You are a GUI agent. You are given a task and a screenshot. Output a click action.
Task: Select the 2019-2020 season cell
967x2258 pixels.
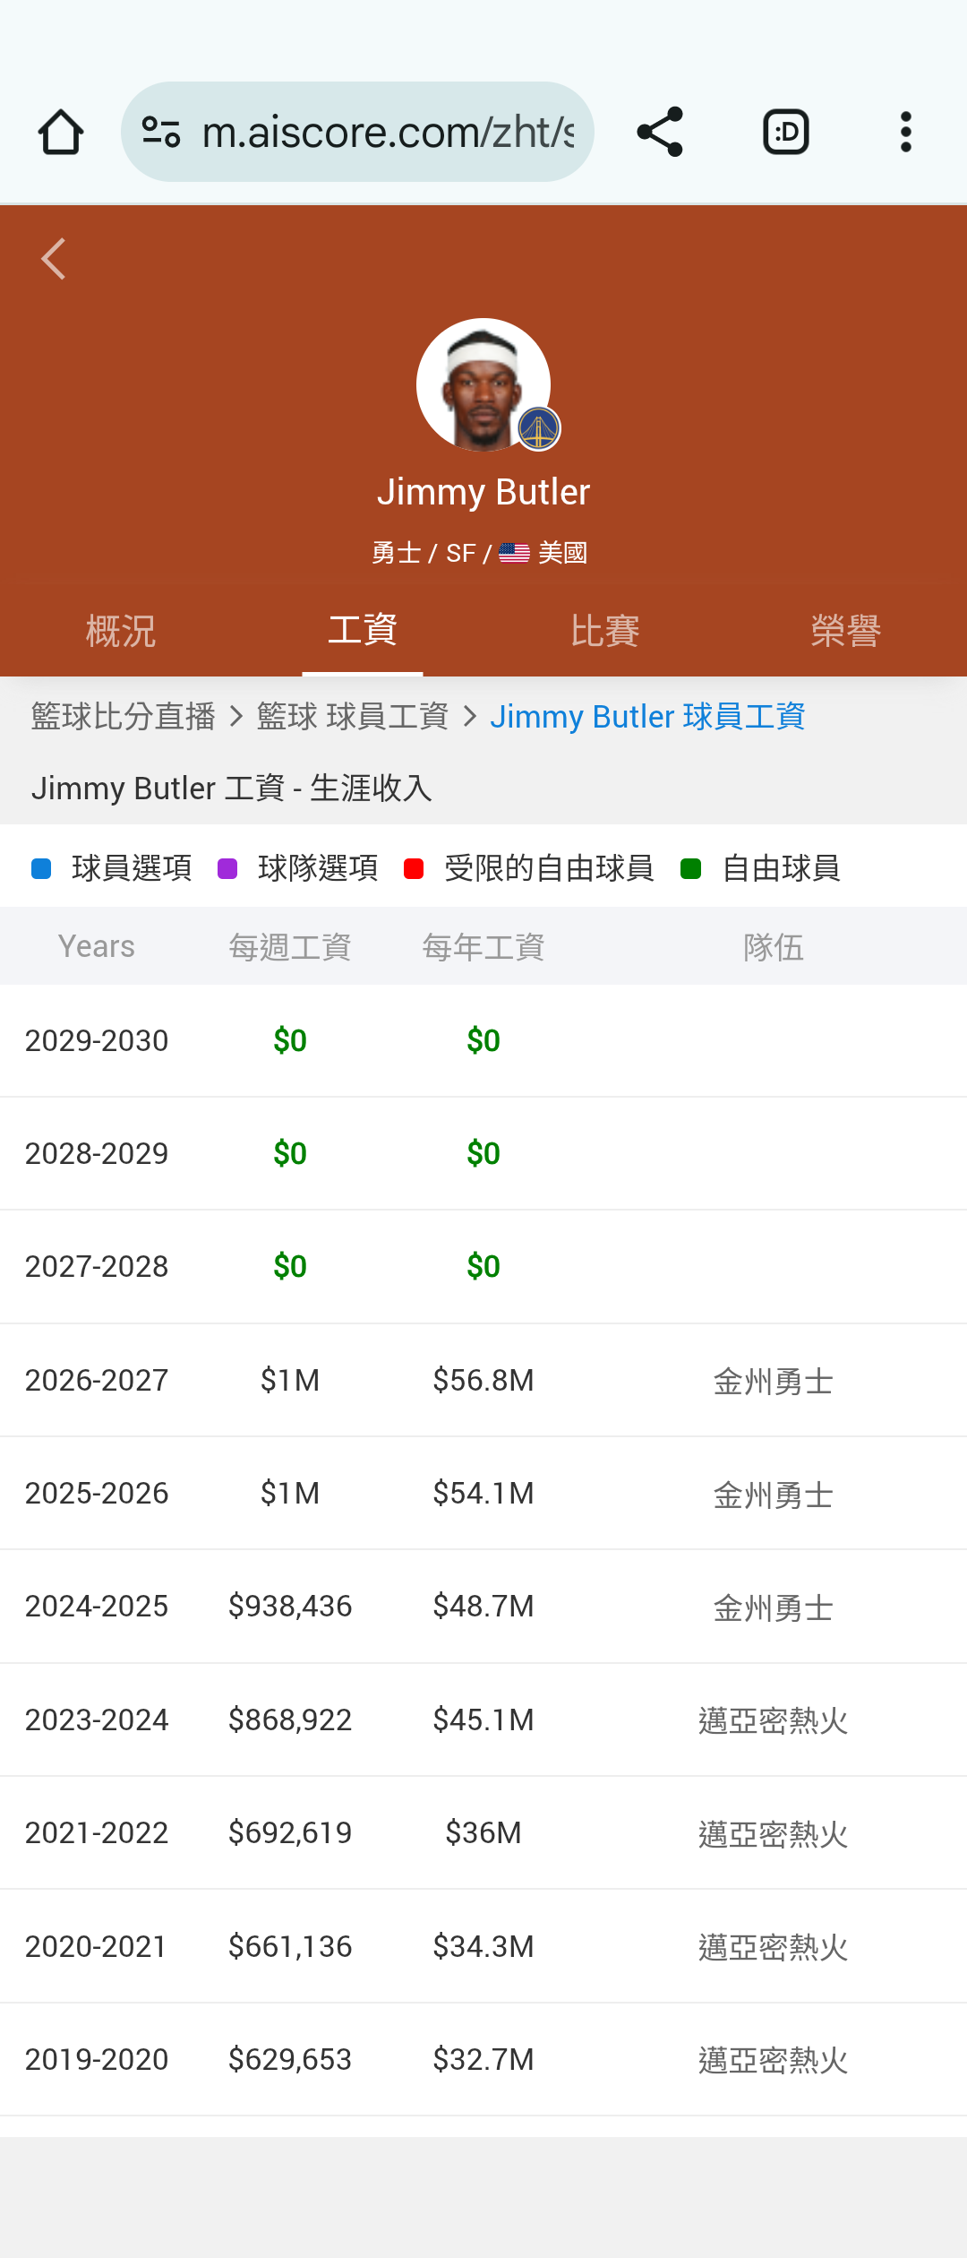[x=97, y=2059]
